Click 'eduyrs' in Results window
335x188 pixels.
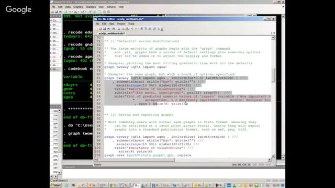tap(70, 85)
